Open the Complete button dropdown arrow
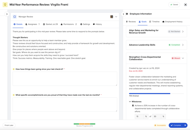 click(x=185, y=125)
